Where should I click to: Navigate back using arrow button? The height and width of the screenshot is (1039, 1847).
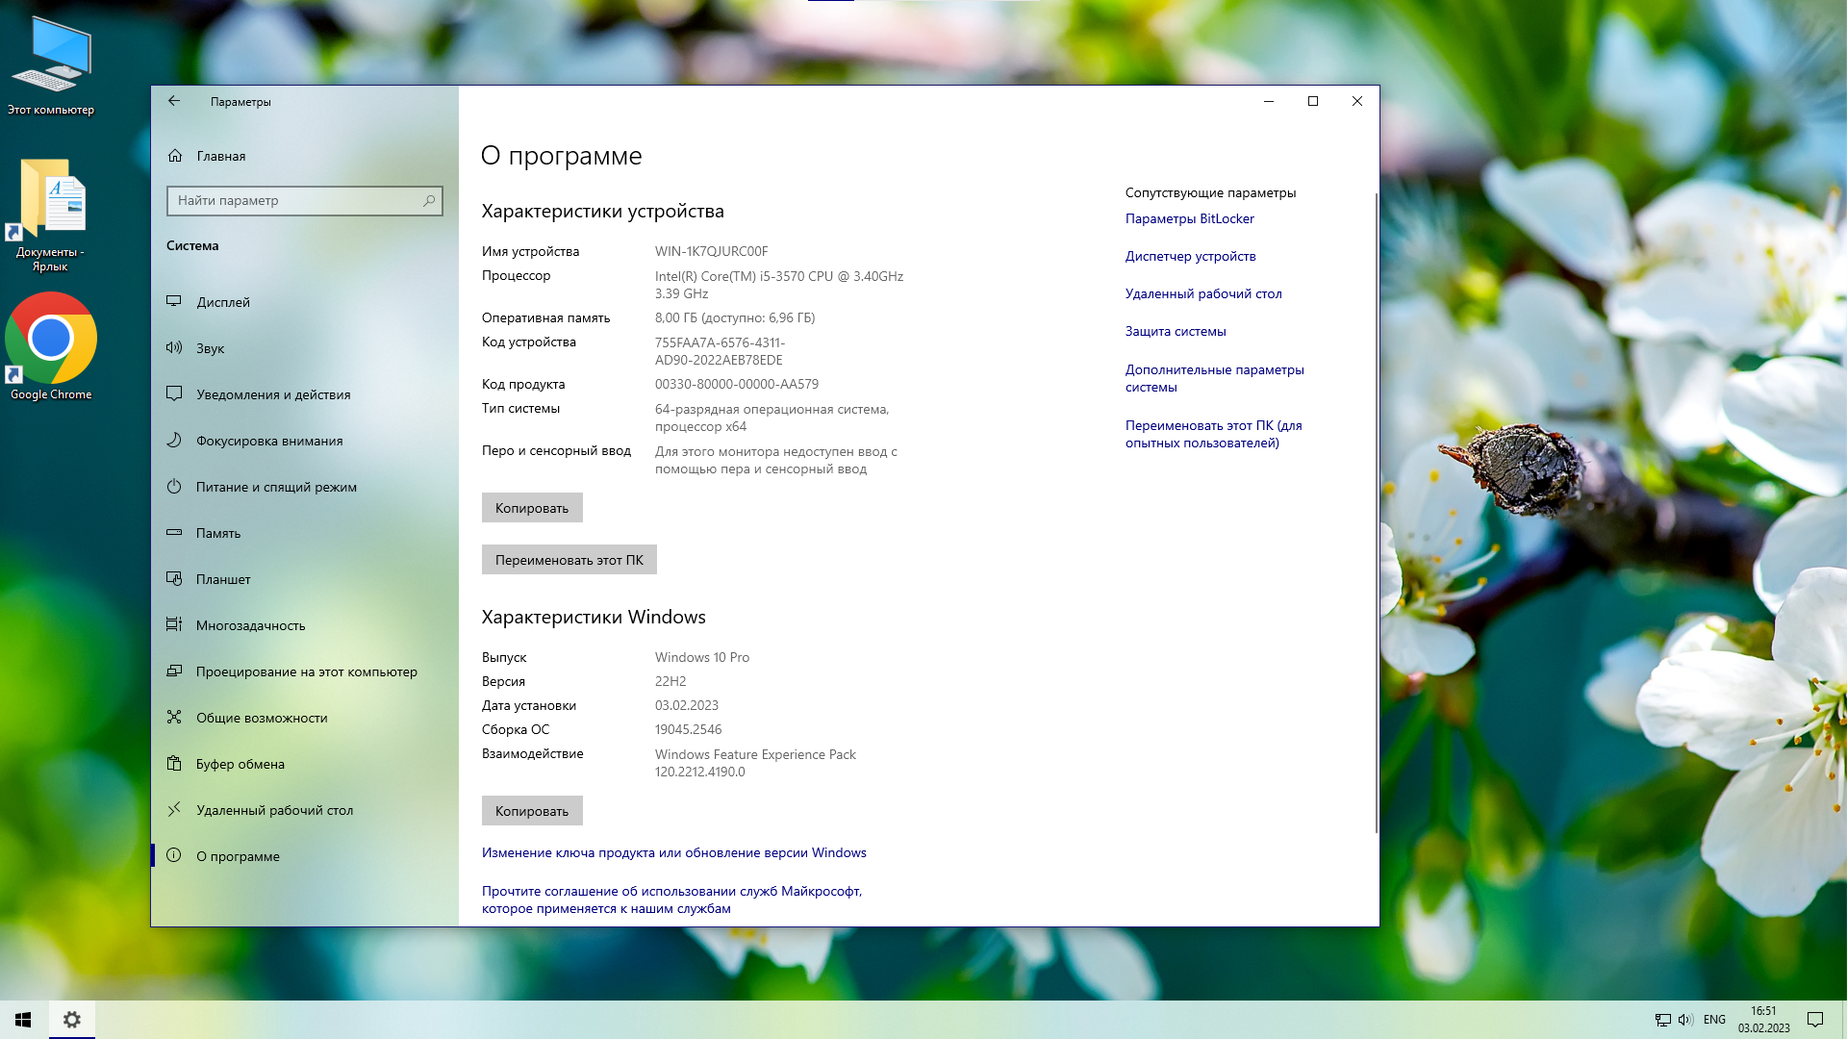pos(174,100)
